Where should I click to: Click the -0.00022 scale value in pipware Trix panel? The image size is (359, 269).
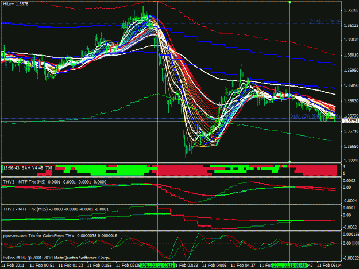point(350,258)
